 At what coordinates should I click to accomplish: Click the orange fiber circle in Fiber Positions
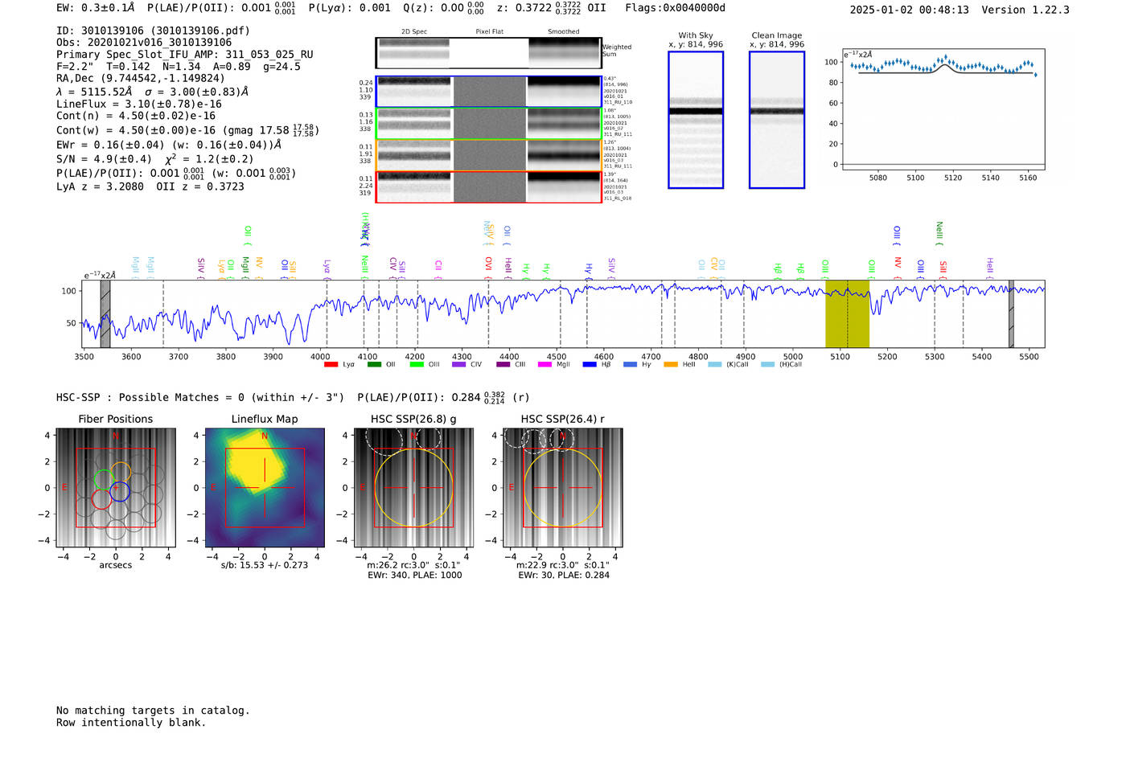[121, 472]
